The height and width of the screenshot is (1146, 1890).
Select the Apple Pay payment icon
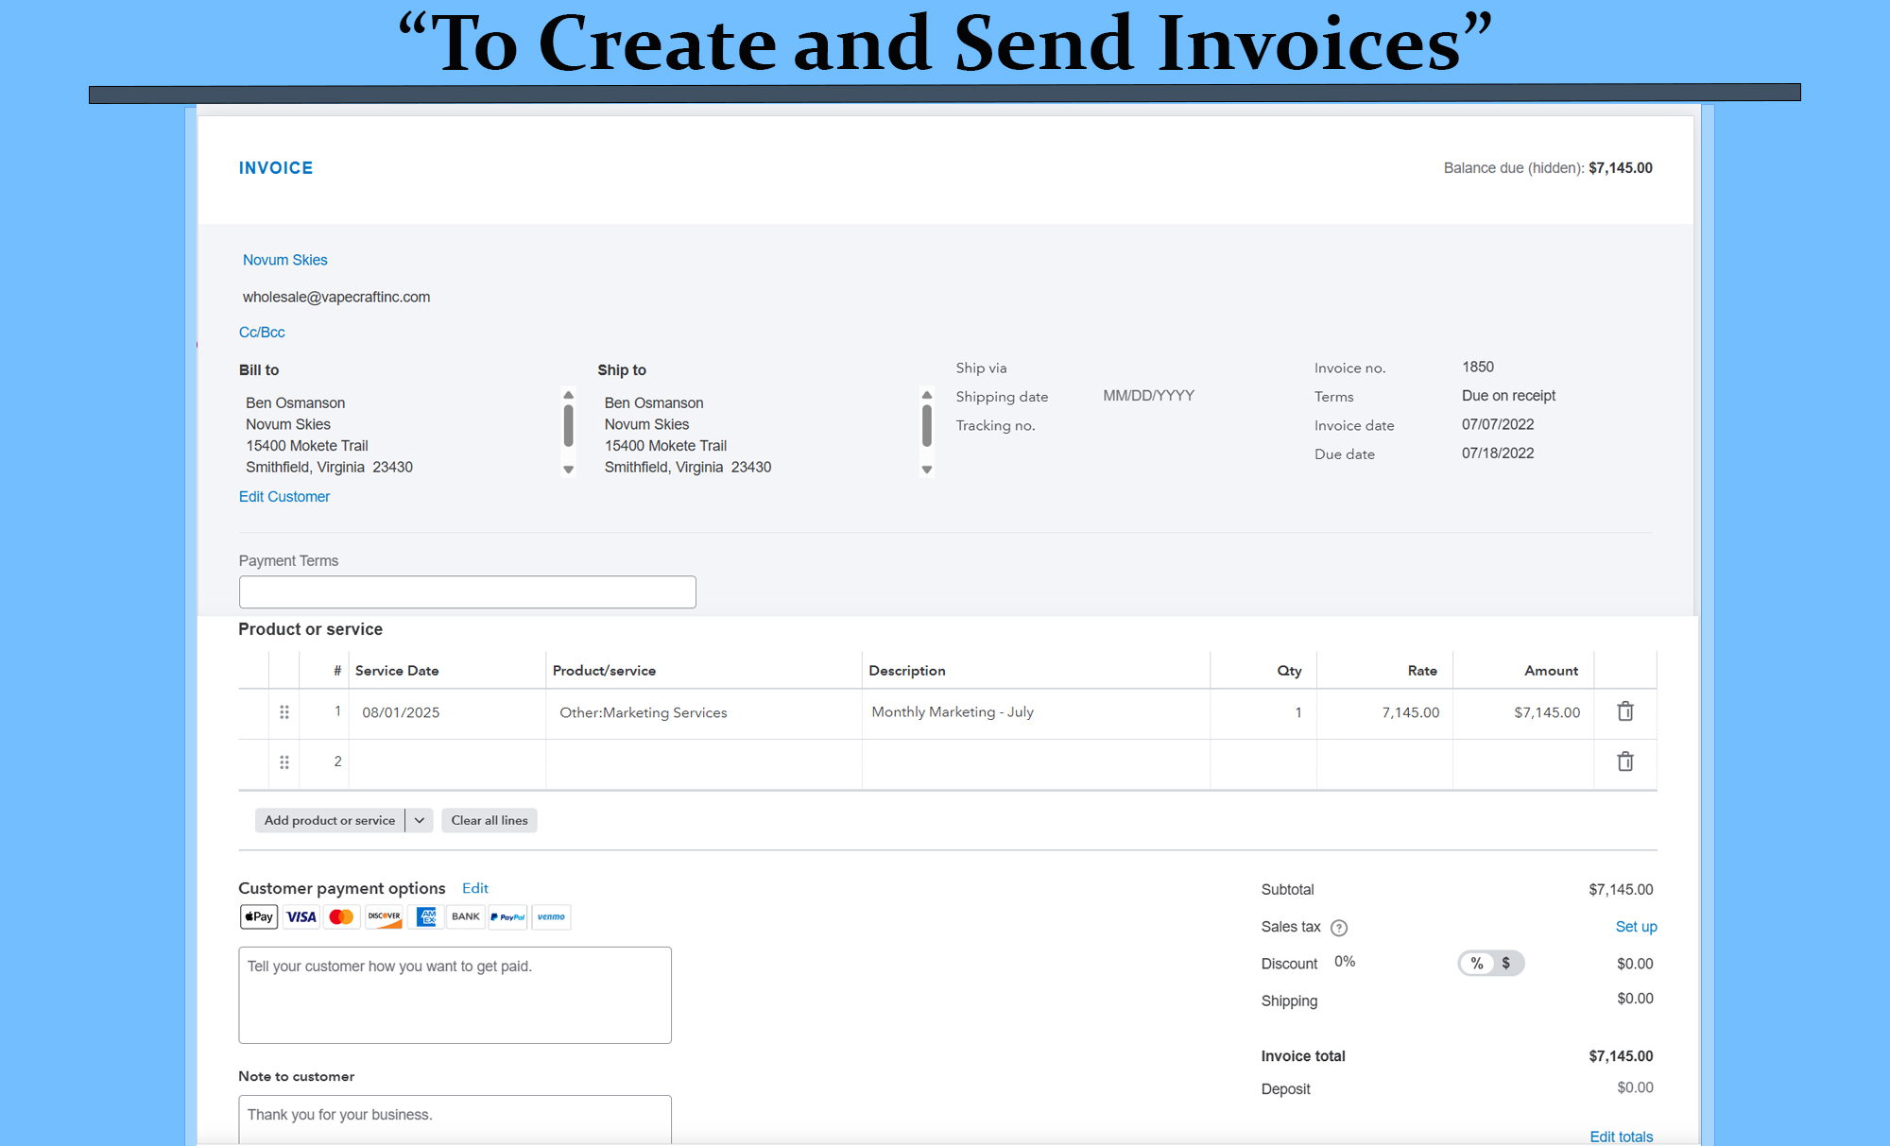pyautogui.click(x=258, y=916)
